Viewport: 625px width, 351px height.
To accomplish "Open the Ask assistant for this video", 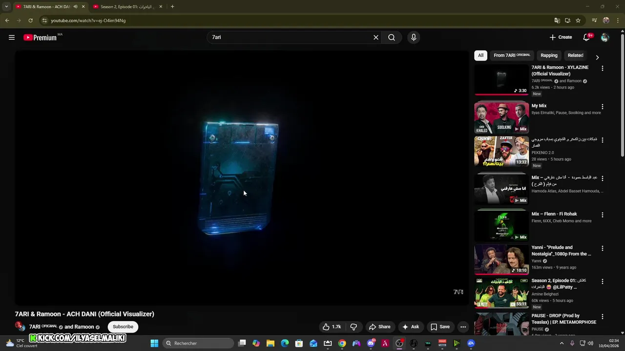I will click(410, 327).
